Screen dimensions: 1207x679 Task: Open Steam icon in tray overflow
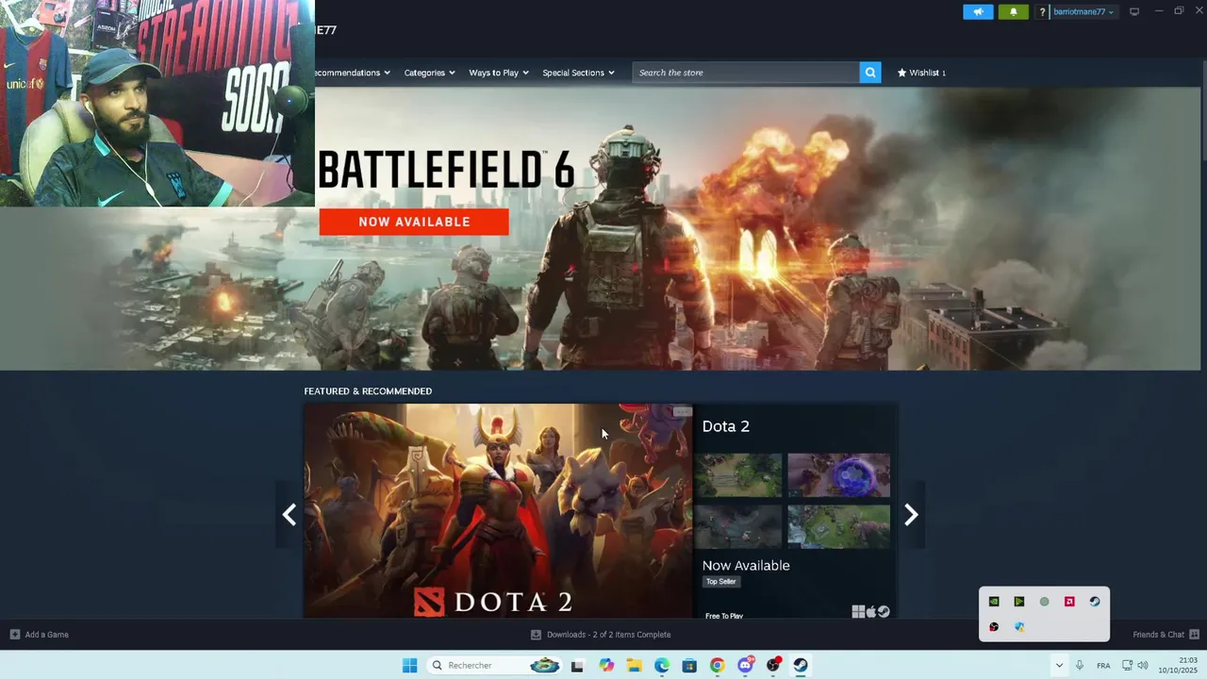(x=1095, y=602)
